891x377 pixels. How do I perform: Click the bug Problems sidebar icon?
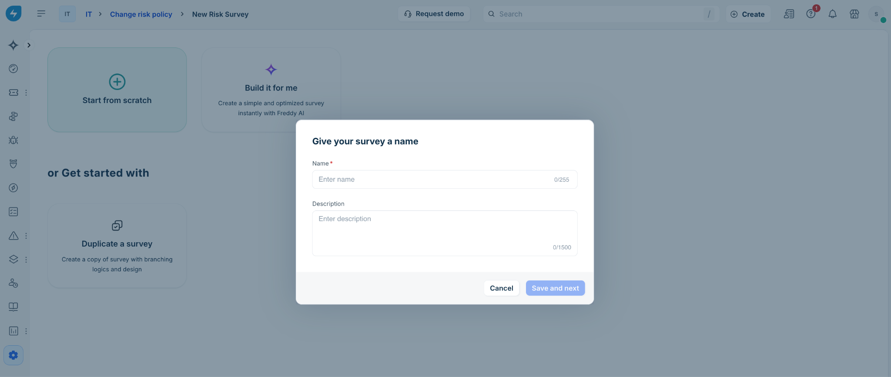[x=13, y=140]
